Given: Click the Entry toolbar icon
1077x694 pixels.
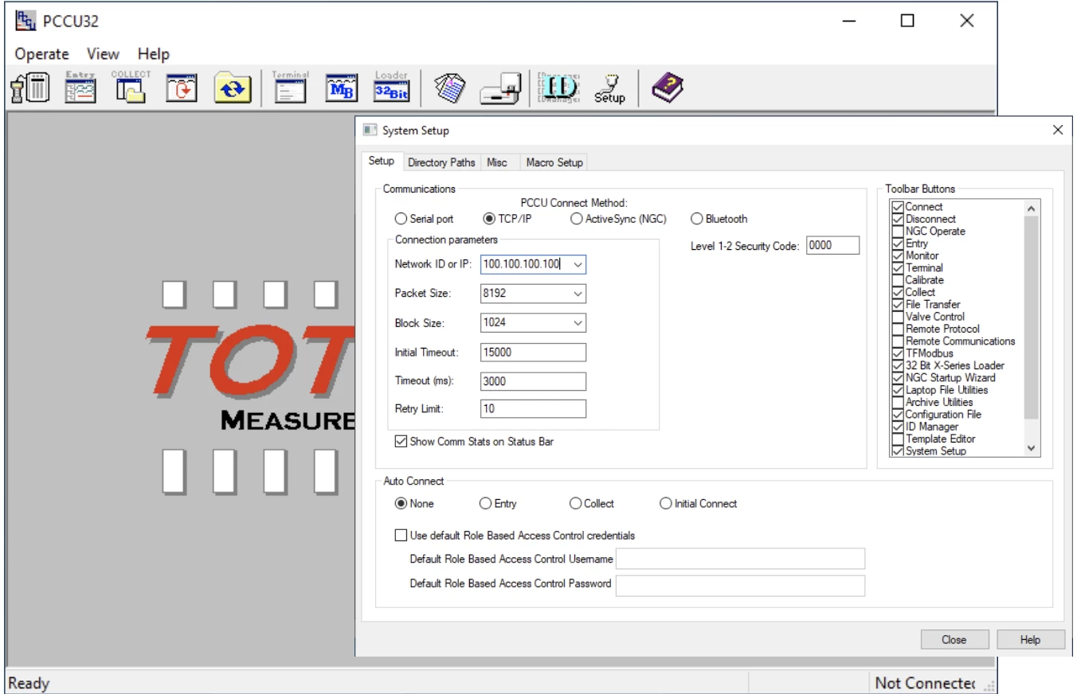Looking at the screenshot, I should [80, 87].
